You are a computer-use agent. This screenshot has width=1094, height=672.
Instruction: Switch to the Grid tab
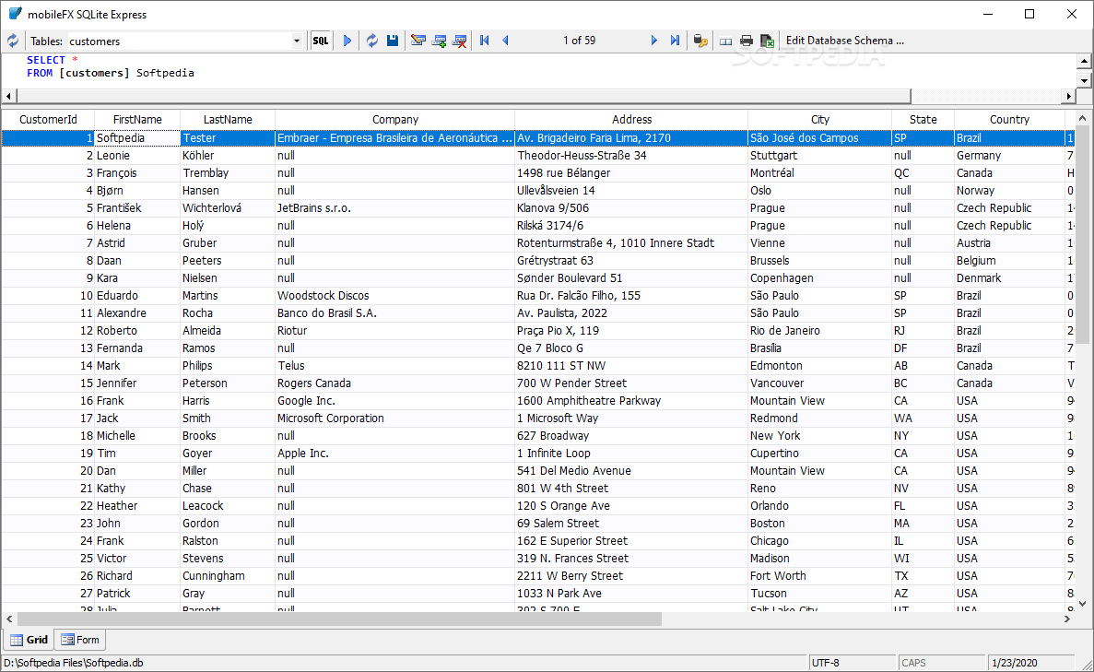click(29, 640)
